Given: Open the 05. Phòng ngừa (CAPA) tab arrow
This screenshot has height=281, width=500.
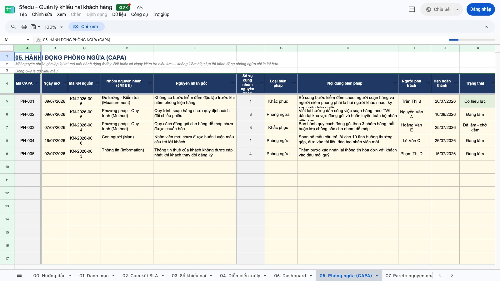Looking at the screenshot, I should [x=377, y=276].
